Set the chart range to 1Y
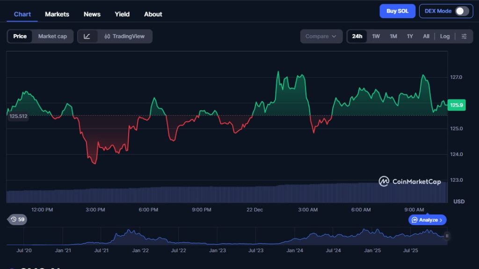 tap(410, 36)
